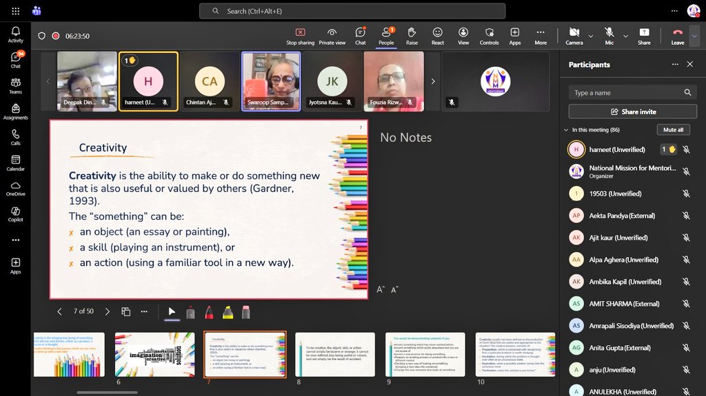Open slide 6 thumbnail
The width and height of the screenshot is (706, 396).
click(155, 355)
